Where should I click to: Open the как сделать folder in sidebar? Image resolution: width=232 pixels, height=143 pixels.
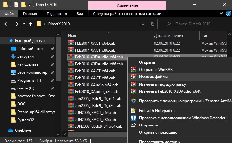[x=28, y=64]
